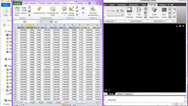The image size is (188, 106).
Task: Click the File tab in Explorer window
Action: 6,5
